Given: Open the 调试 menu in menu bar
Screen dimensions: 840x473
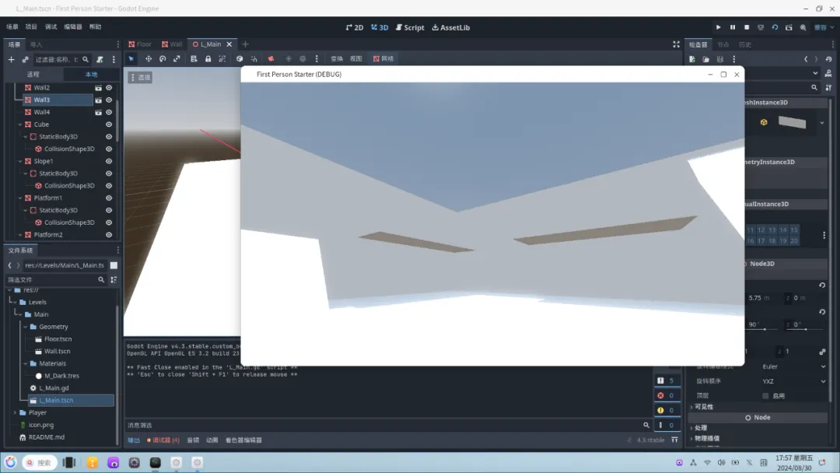Looking at the screenshot, I should (51, 26).
